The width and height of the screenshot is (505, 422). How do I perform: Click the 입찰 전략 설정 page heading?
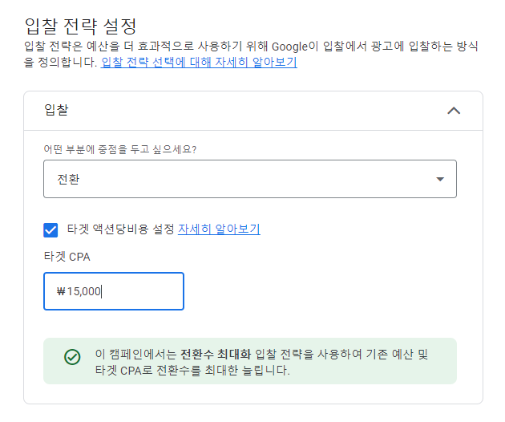(81, 26)
